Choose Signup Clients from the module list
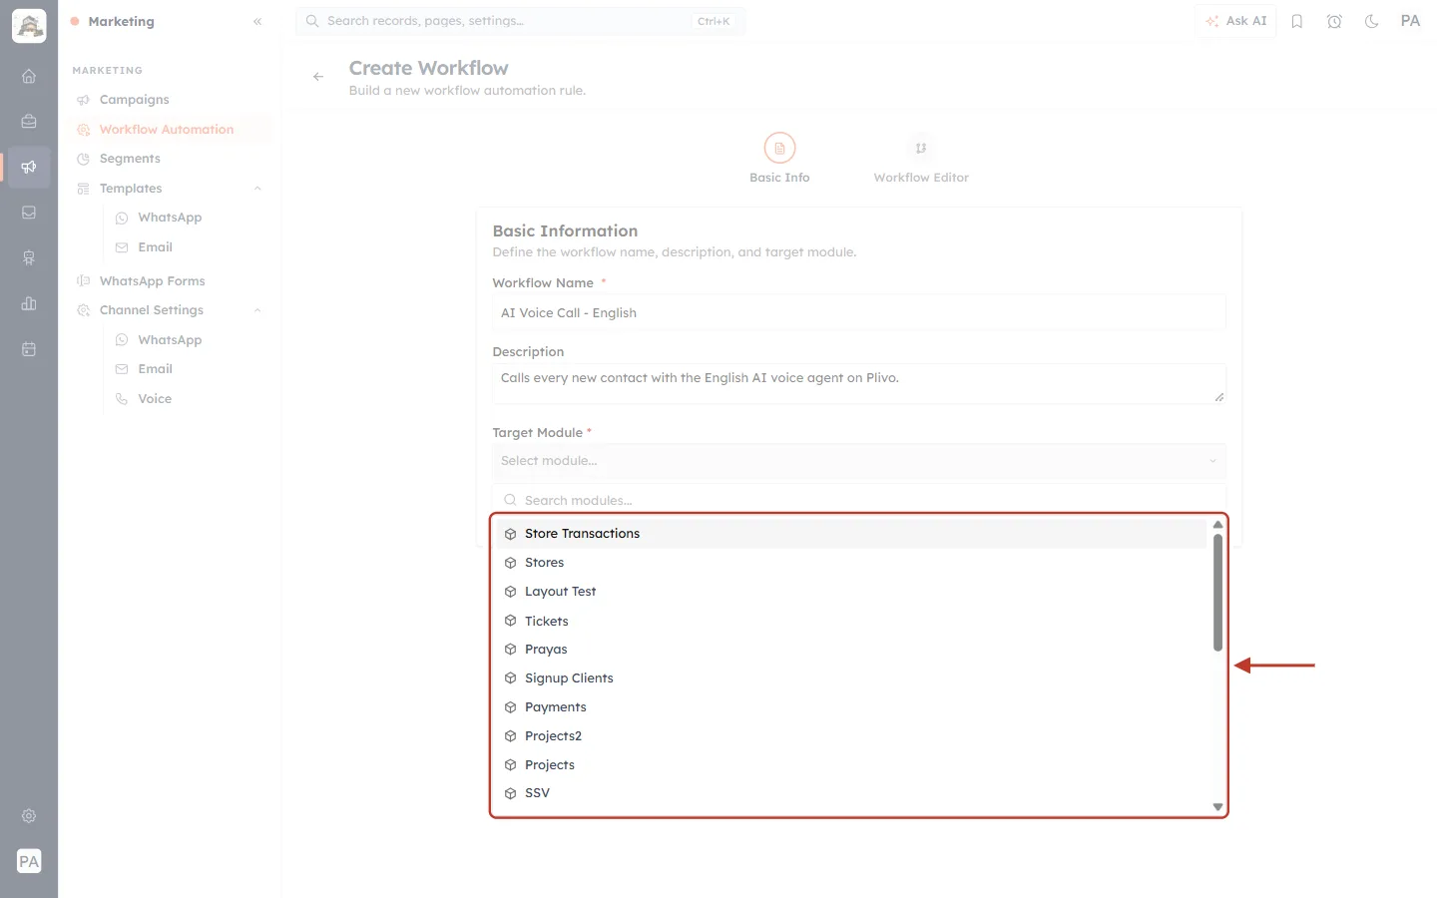 850,678
